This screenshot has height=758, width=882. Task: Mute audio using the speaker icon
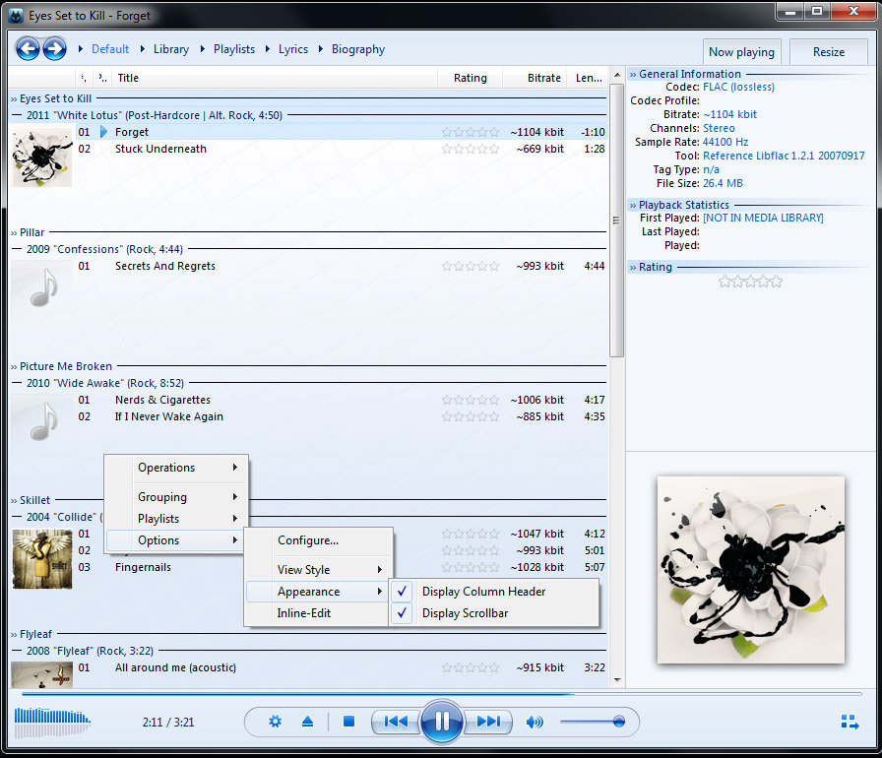pyautogui.click(x=535, y=722)
